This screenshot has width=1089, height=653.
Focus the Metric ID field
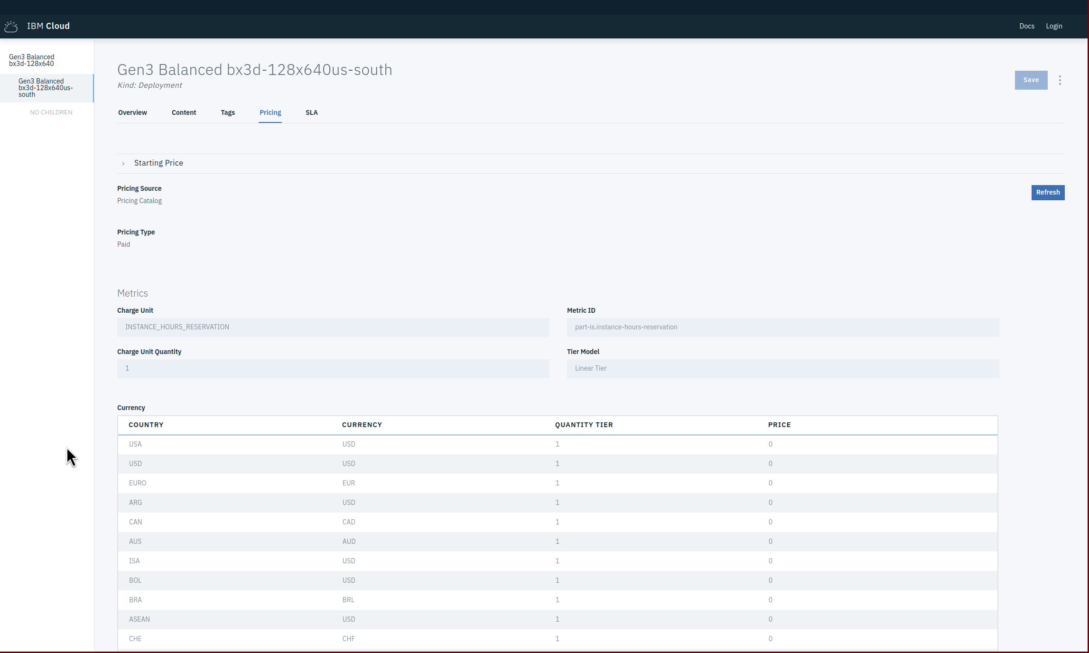(782, 327)
